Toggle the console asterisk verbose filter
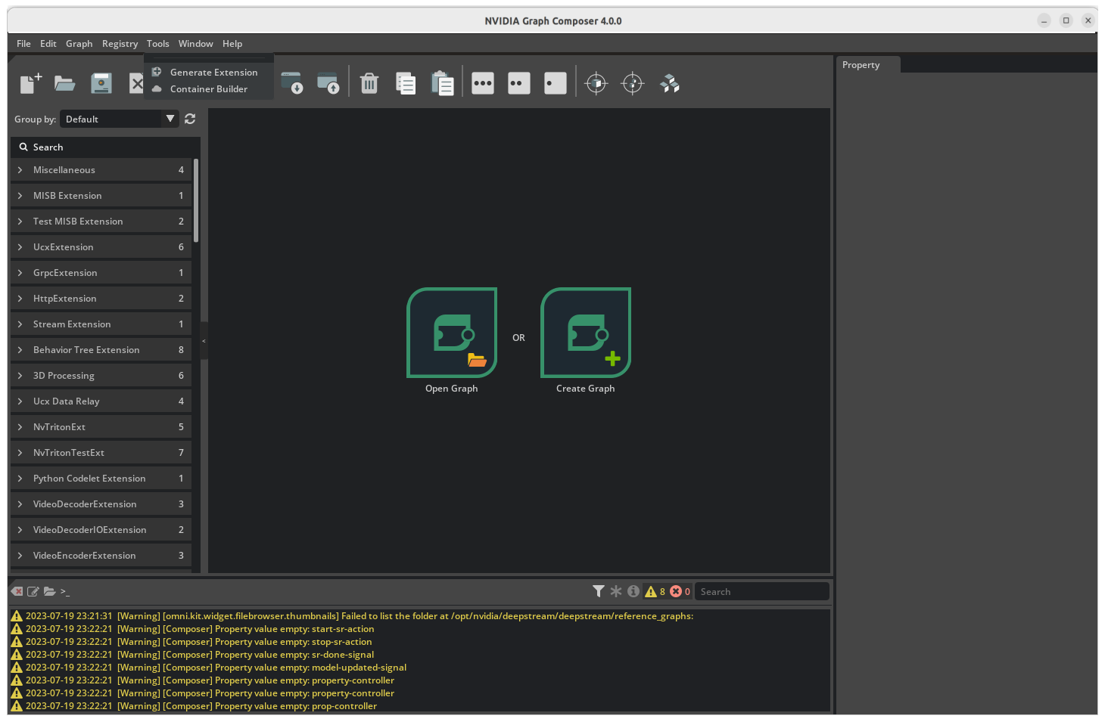1105x722 pixels. 616,591
